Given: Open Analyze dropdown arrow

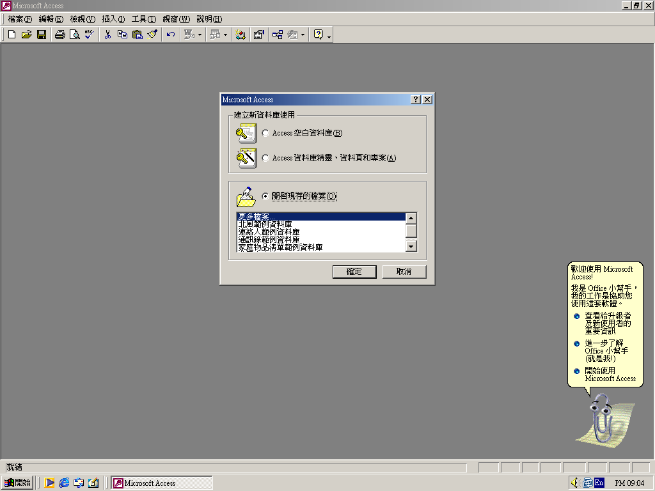Looking at the screenshot, I should (225, 35).
